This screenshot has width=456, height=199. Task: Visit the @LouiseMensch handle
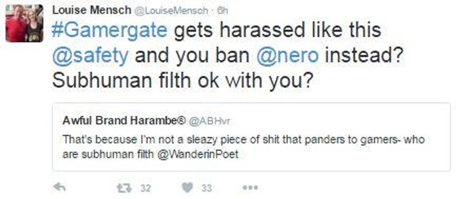(172, 11)
